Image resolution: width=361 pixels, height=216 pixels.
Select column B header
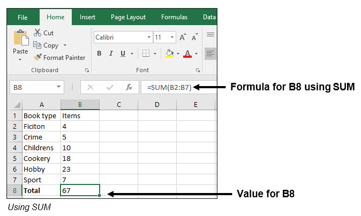click(x=80, y=105)
